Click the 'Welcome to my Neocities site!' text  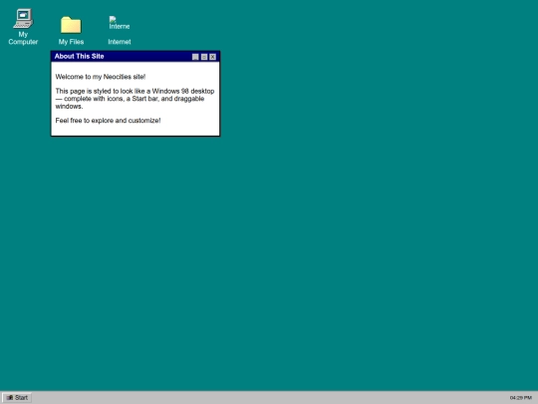click(x=101, y=77)
